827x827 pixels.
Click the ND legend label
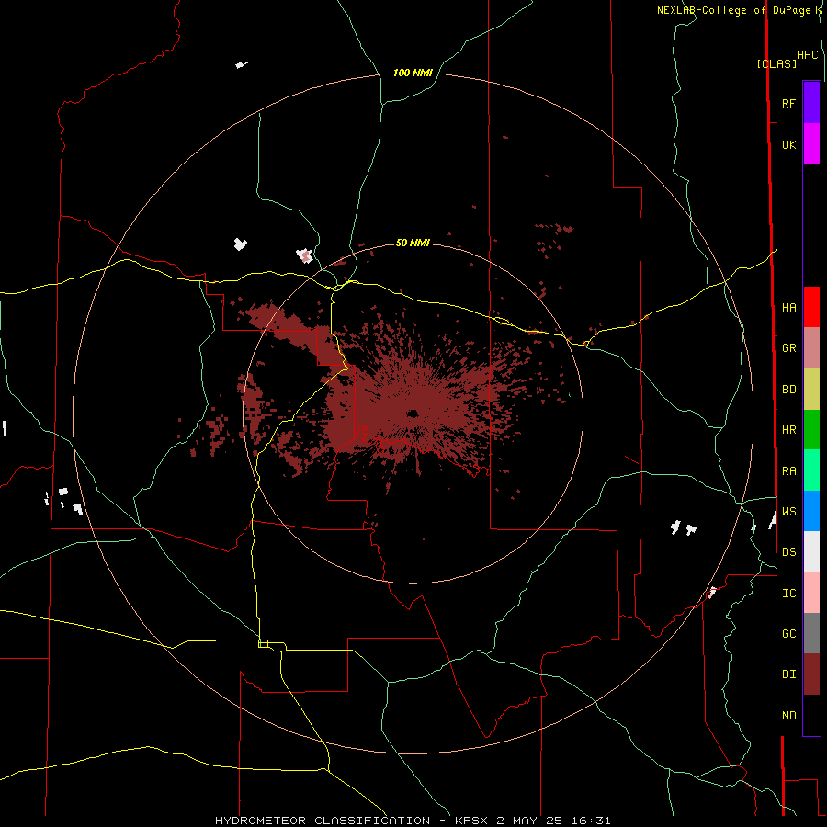pyautogui.click(x=788, y=716)
